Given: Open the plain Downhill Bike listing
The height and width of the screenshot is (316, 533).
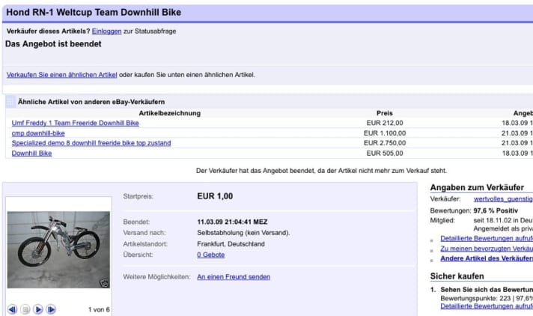Looking at the screenshot, I should pyautogui.click(x=31, y=153).
